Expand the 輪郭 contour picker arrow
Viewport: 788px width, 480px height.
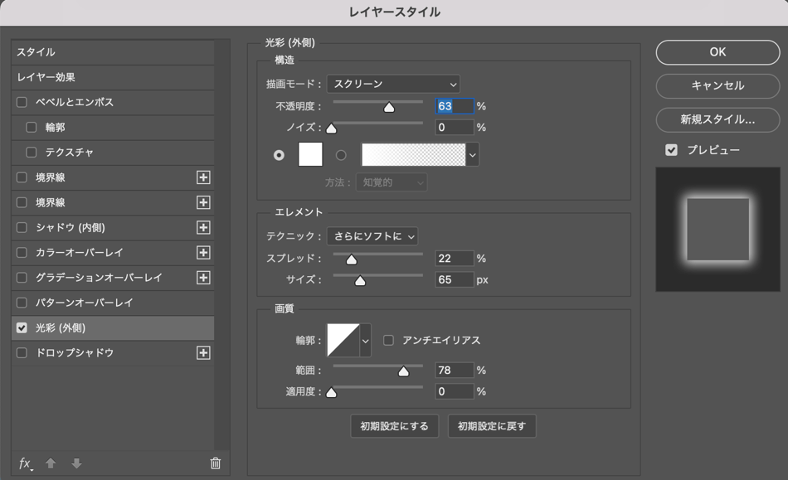(365, 340)
